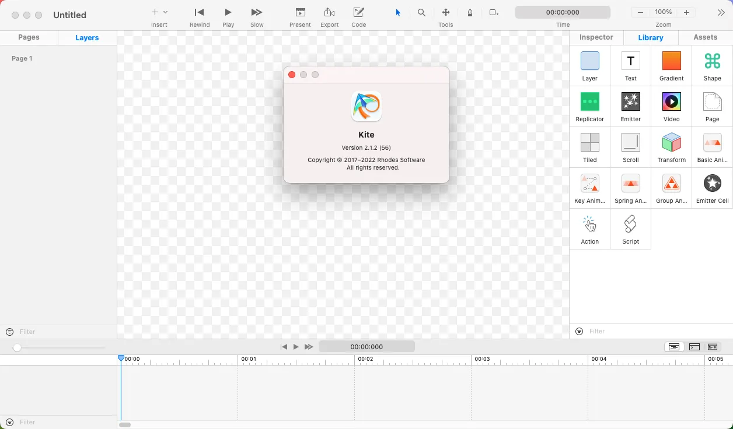Select the Tiled layer icon
This screenshot has width=733, height=429.
point(589,143)
